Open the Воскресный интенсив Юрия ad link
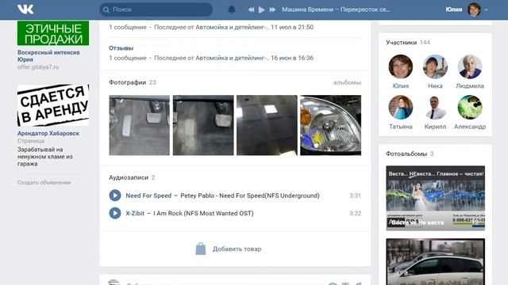The image size is (508, 285). click(48, 56)
